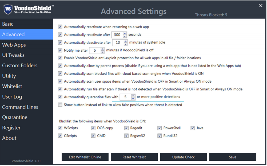Increase the reactivate seconds spinner value
267x166 pixels.
[125, 33]
